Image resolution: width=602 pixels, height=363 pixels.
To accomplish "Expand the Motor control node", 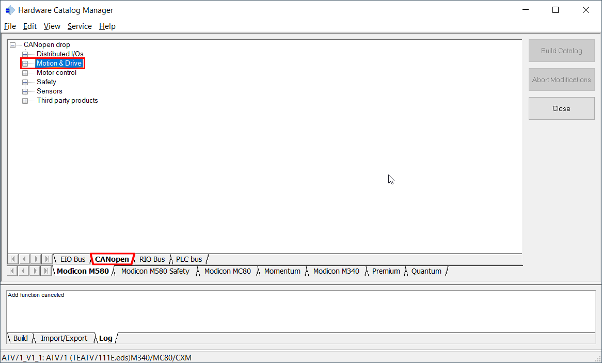I will point(25,73).
